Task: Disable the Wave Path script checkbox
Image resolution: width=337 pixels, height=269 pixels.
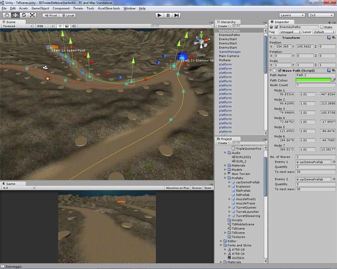Action: pos(279,71)
